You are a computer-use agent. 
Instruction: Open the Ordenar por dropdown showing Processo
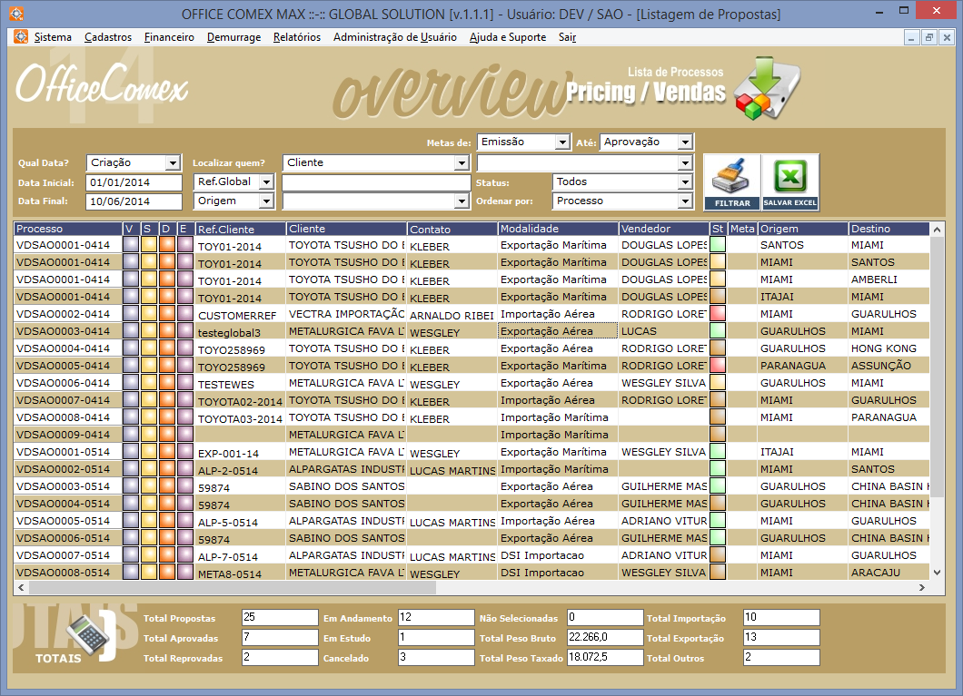click(685, 201)
